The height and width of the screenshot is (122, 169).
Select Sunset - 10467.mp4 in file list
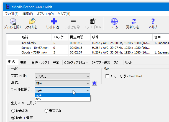coord(35,48)
